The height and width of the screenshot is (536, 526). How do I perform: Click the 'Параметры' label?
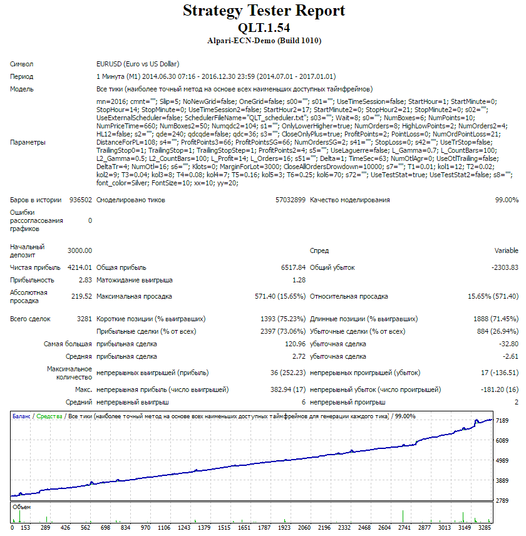(x=28, y=142)
